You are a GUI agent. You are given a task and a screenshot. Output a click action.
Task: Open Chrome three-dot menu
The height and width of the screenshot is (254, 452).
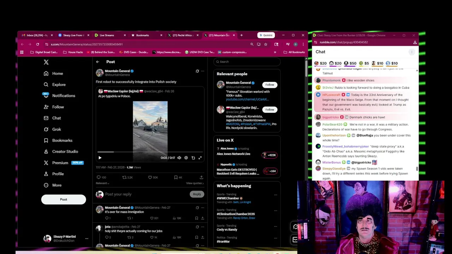(x=303, y=44)
